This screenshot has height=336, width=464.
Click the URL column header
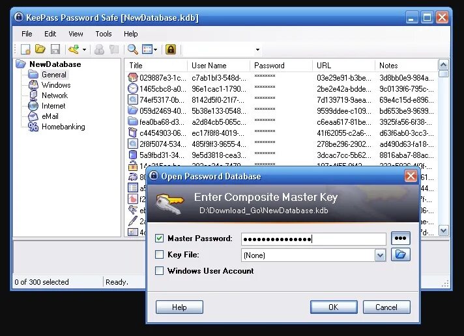pos(343,66)
